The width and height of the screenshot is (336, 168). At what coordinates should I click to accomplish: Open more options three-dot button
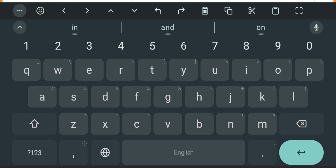click(20, 11)
